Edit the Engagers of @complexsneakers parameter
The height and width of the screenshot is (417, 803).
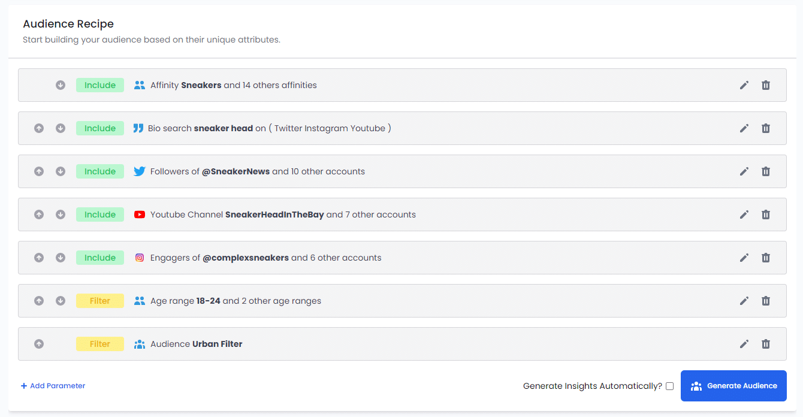click(744, 258)
